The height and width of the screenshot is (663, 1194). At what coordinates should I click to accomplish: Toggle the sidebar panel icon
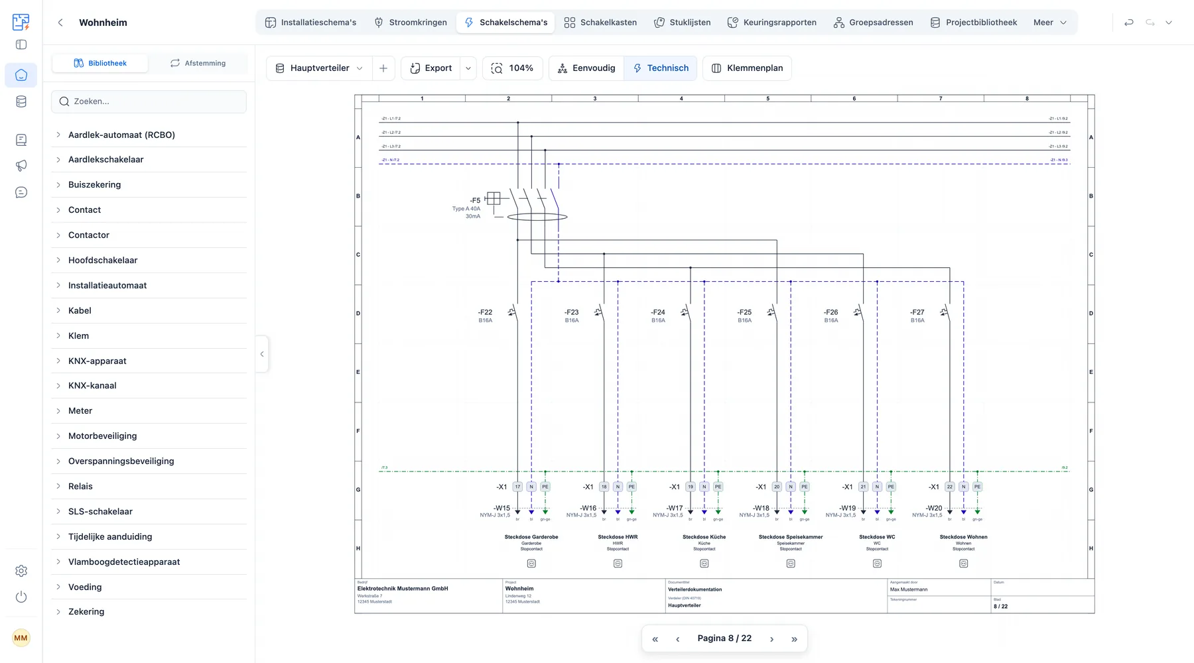pyautogui.click(x=21, y=44)
